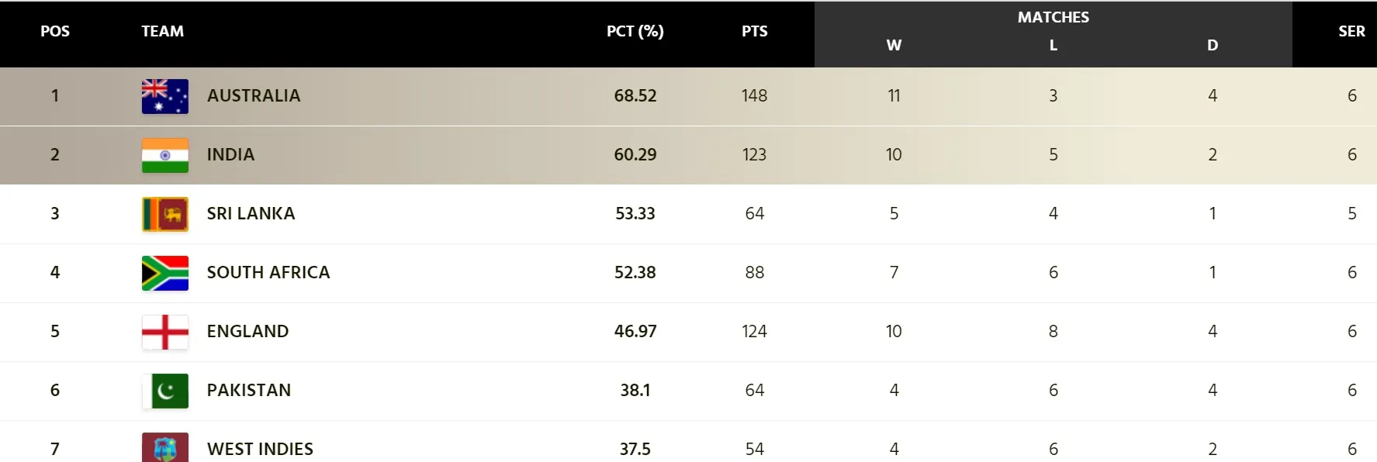Image resolution: width=1377 pixels, height=462 pixels.
Task: Click the South Africa flag icon
Action: (164, 273)
